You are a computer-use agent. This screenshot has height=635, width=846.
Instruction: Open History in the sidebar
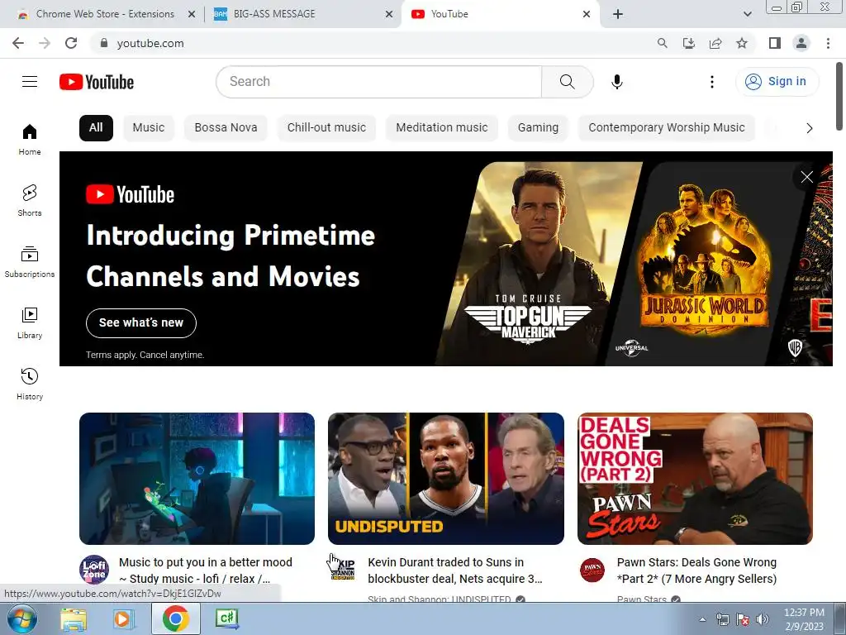point(30,384)
